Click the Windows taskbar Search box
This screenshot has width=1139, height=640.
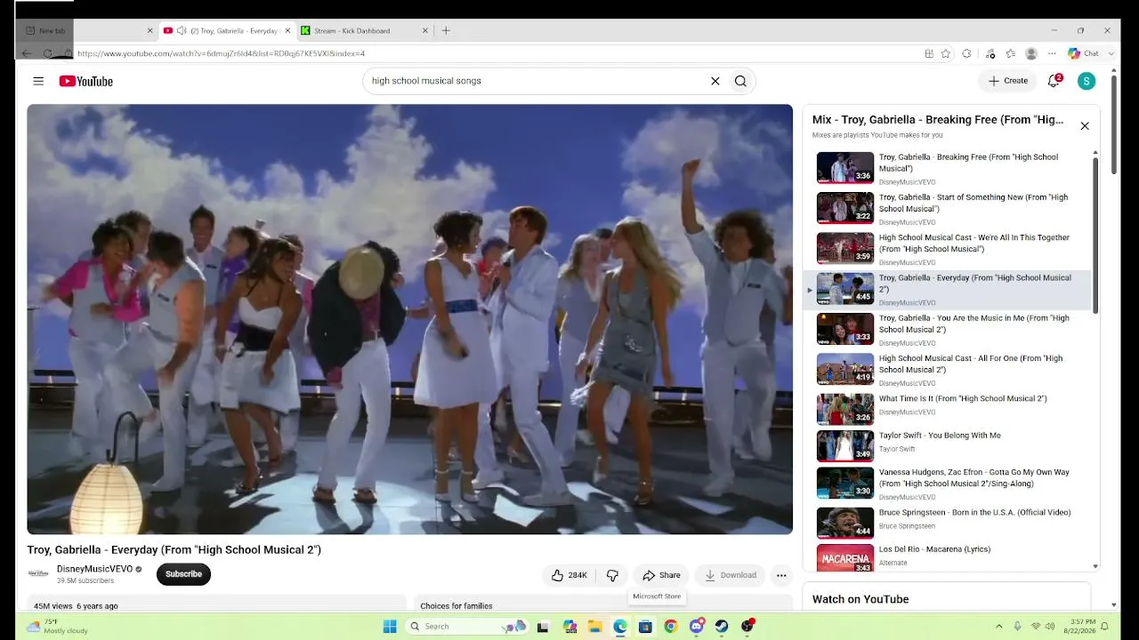[466, 627]
